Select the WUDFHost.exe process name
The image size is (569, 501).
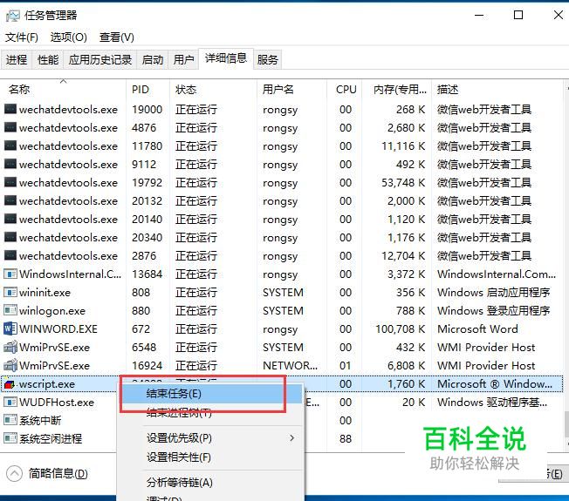tap(57, 402)
